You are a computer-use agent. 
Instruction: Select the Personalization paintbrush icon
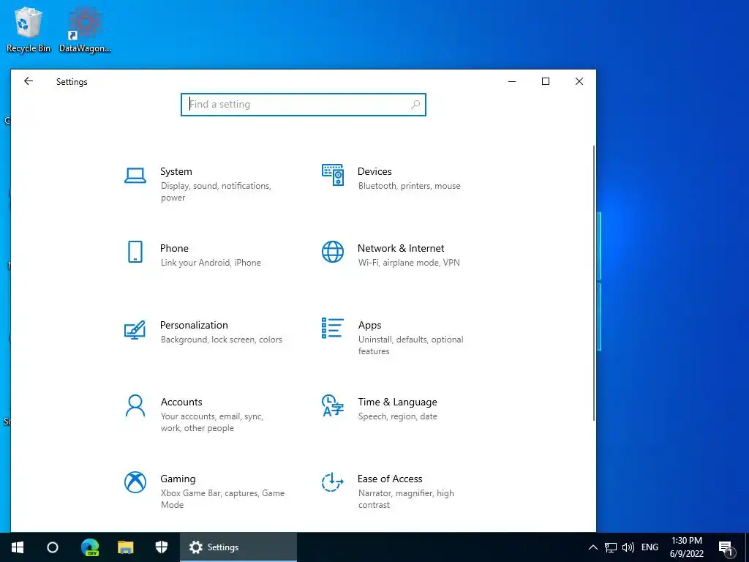[x=135, y=330]
